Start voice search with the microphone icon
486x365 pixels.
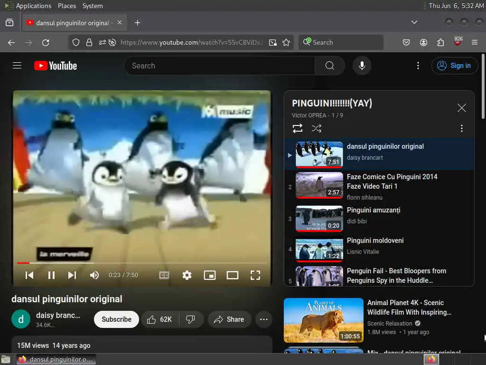tap(362, 66)
